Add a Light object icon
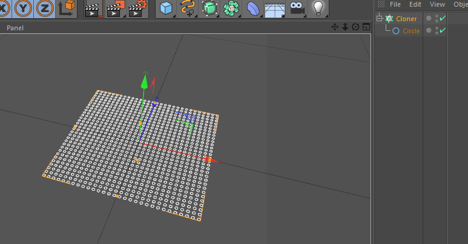Screen dimensions: 468x244 coord(318,8)
